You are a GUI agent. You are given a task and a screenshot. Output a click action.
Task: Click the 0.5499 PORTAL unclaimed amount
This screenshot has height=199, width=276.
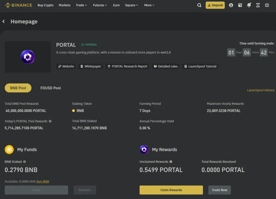tap(161, 170)
